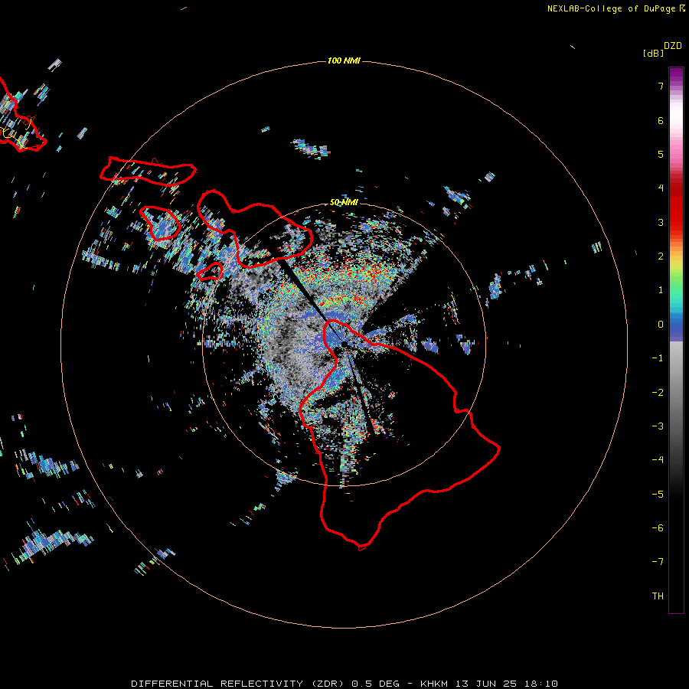The height and width of the screenshot is (689, 689).
Task: Click the 6 dB label on colorbar
Action: pos(661,120)
